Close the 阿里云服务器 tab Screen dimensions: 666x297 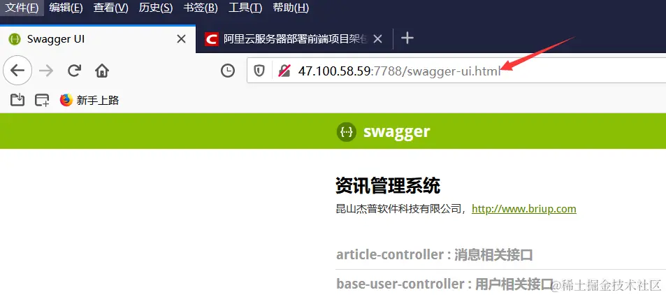(x=377, y=39)
